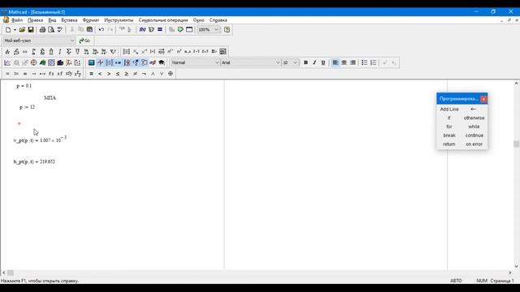The width and height of the screenshot is (520, 292).
Task: Insert definition := operator
Action: [16, 74]
